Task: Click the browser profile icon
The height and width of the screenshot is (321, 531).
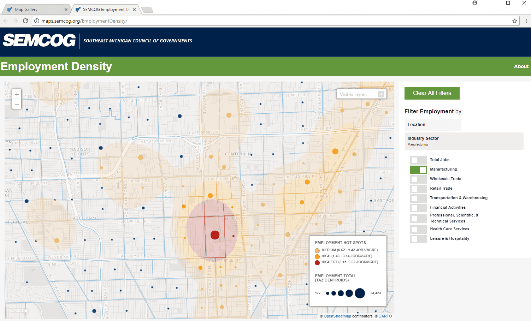Action: (x=474, y=3)
